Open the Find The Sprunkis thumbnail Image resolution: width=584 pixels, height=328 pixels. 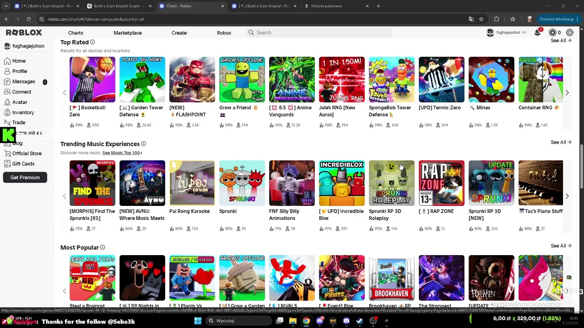(92, 183)
